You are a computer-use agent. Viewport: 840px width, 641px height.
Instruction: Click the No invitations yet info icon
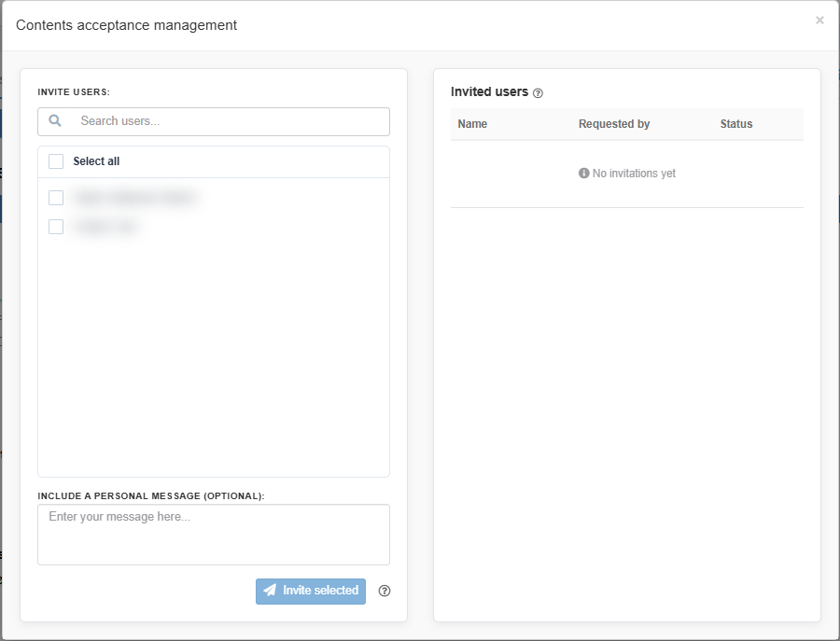tap(584, 173)
